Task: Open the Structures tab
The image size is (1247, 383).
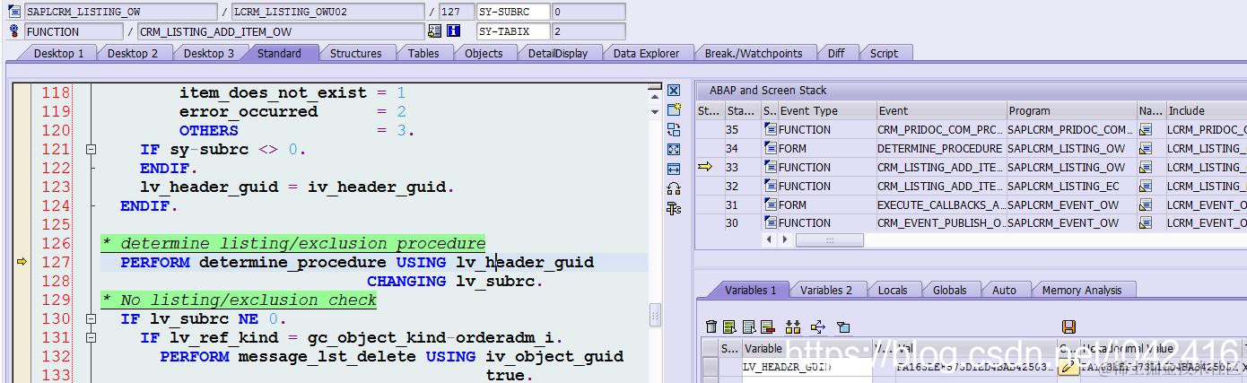Action: [356, 53]
